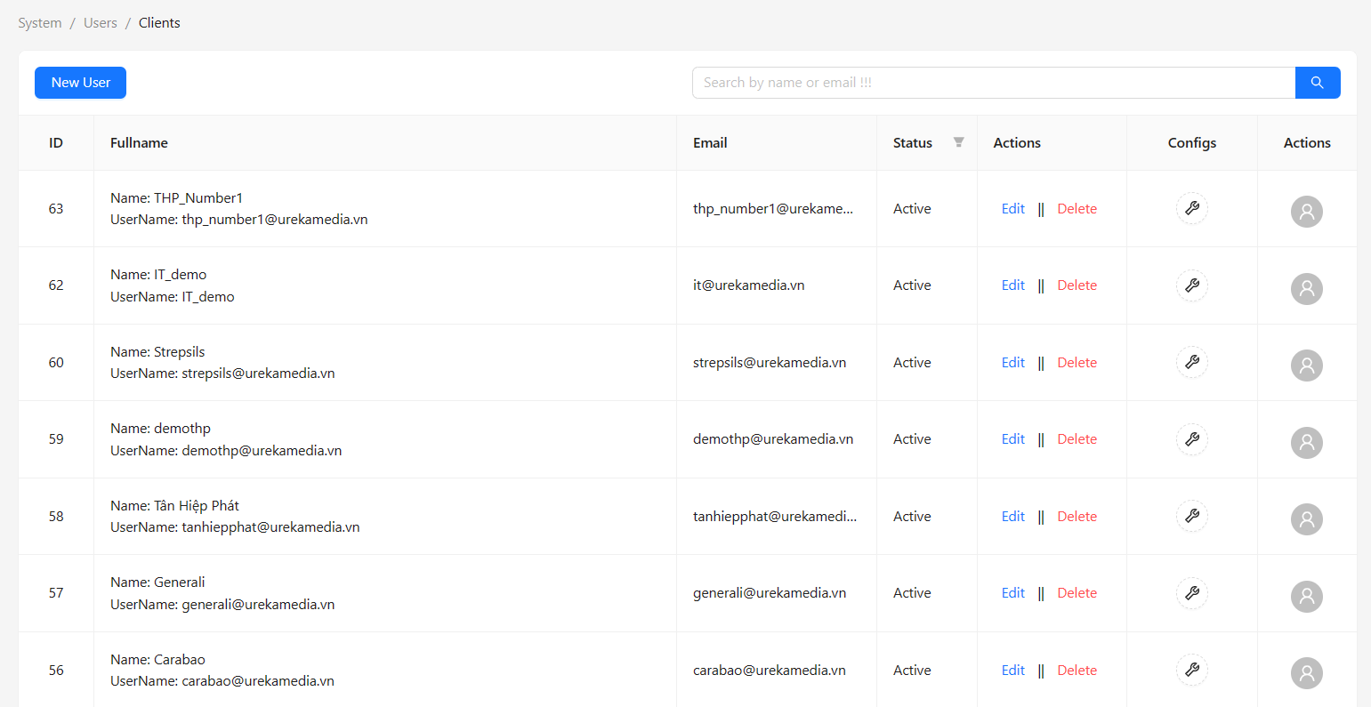Open the Status column filter icon
Viewport: 1371px width, 707px height.
pos(959,142)
